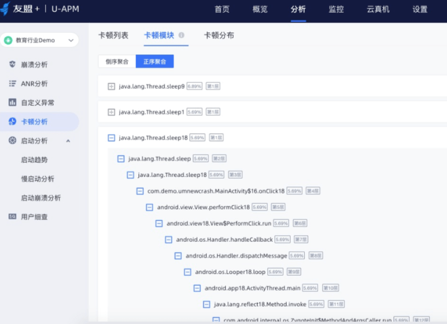
Task: Click the U-APM product title
Action: tap(65, 9)
